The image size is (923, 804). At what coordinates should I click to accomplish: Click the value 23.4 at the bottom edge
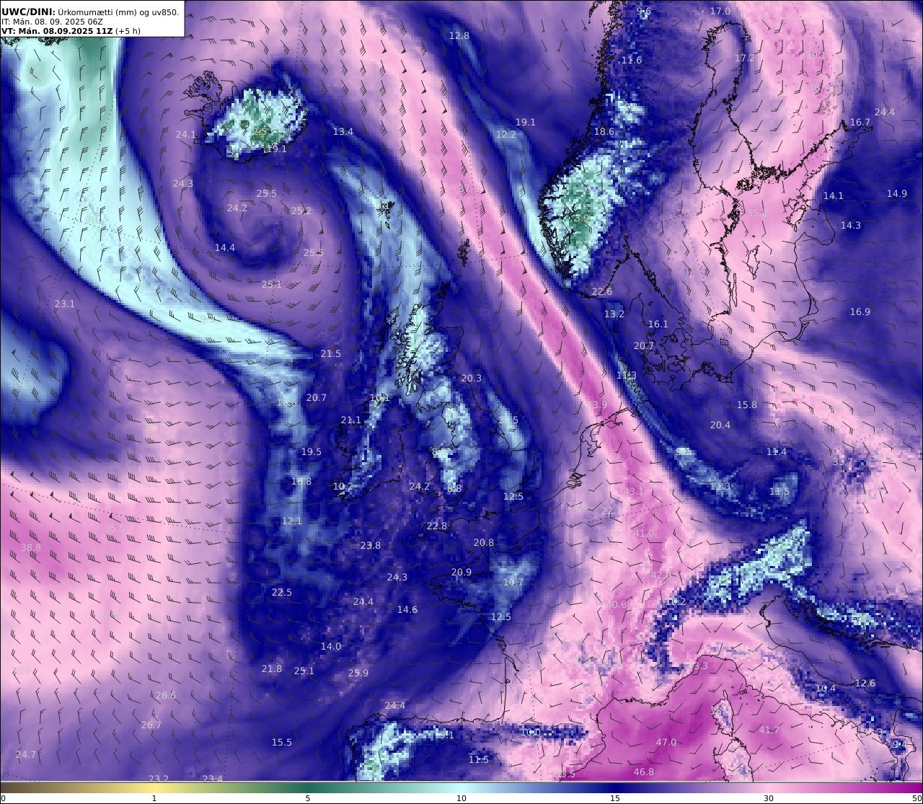[x=213, y=778]
